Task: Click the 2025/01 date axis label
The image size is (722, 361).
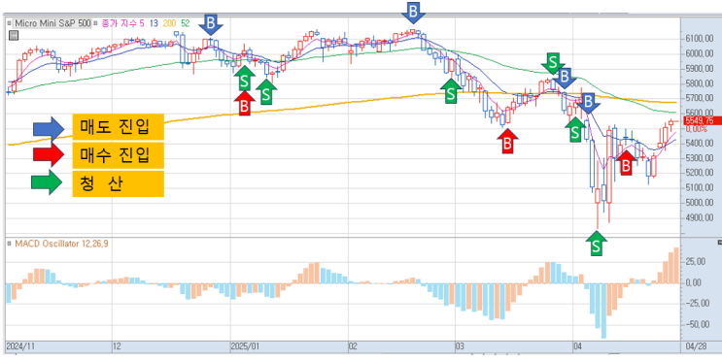Action: point(245,346)
